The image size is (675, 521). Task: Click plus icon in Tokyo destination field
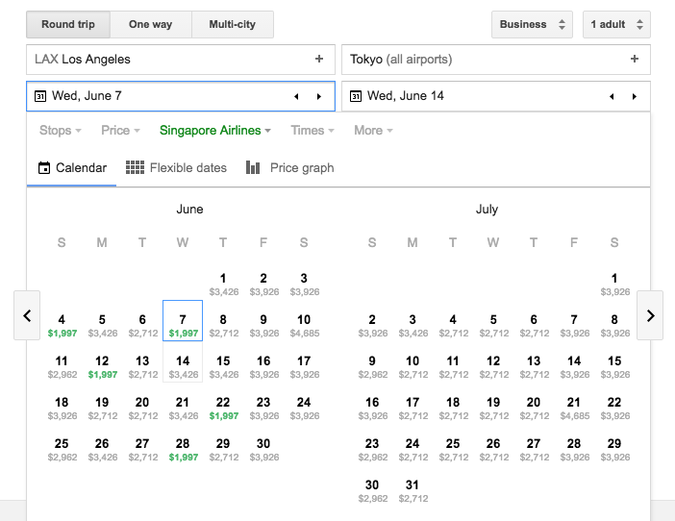[x=635, y=60]
